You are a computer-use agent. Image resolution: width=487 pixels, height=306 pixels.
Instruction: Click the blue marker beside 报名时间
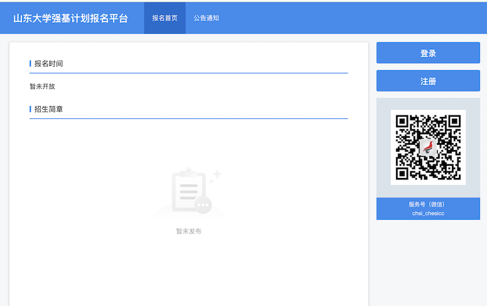[31, 64]
